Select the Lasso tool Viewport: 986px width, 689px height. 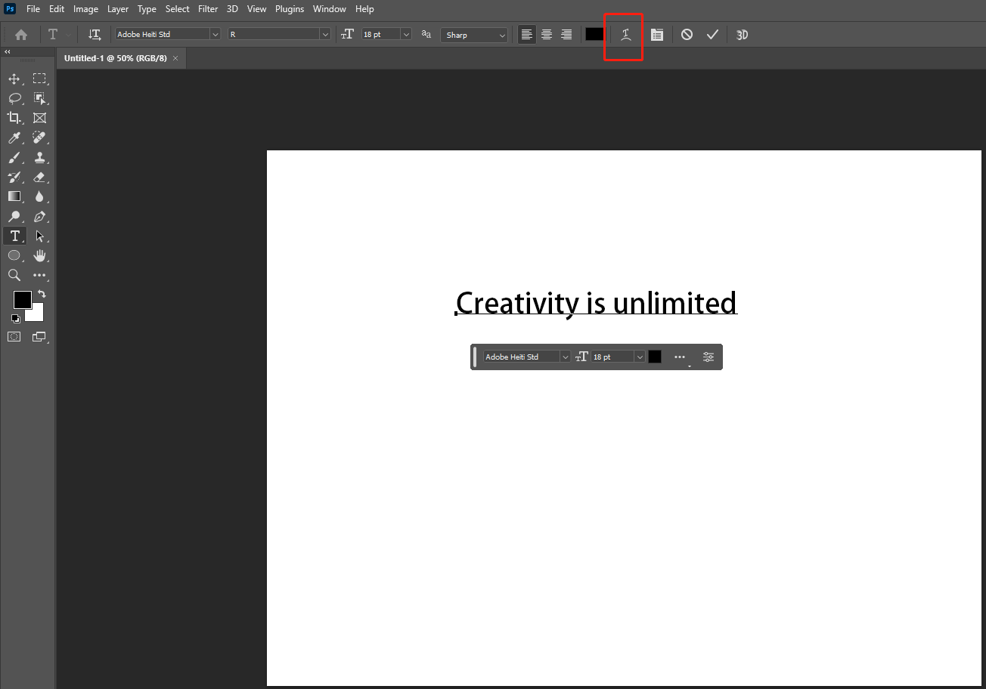click(14, 98)
